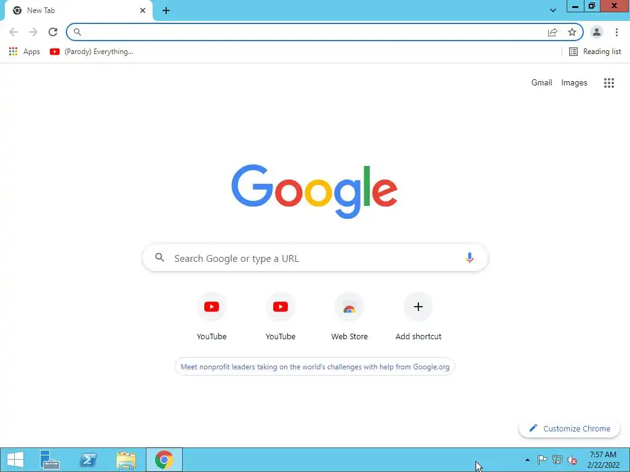Image resolution: width=630 pixels, height=472 pixels.
Task: Open the Apps bookmark shortcut
Action: (24, 52)
